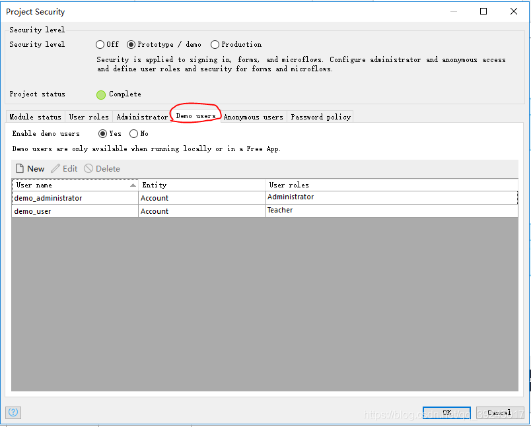Close the Project Security dialog
Image resolution: width=531 pixels, height=427 pixels.
click(513, 11)
